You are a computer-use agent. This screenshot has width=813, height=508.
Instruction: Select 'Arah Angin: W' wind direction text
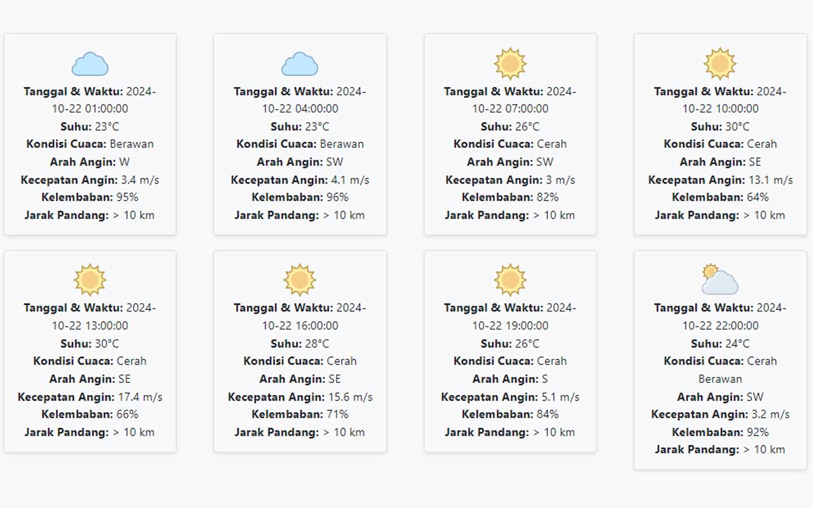pyautogui.click(x=90, y=162)
